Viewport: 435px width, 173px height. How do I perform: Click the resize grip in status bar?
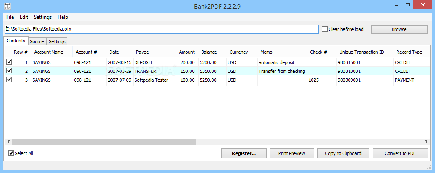pos(429,167)
